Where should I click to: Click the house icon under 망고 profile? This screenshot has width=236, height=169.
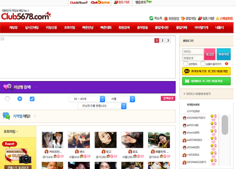click(108, 156)
